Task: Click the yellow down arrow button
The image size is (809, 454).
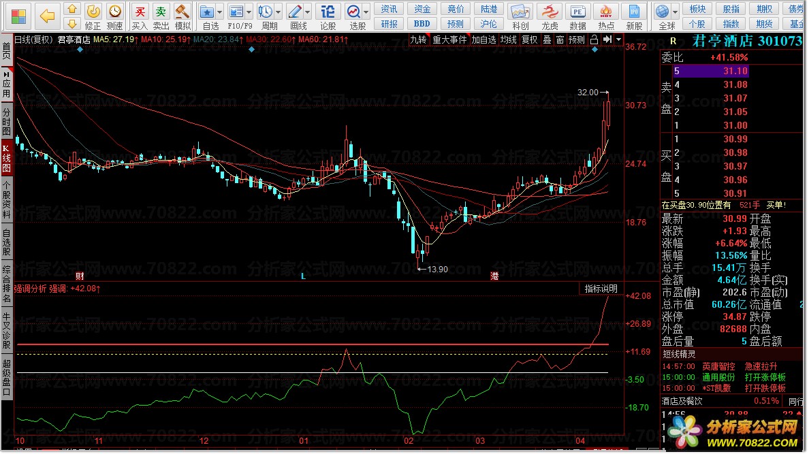Action: pos(72,24)
